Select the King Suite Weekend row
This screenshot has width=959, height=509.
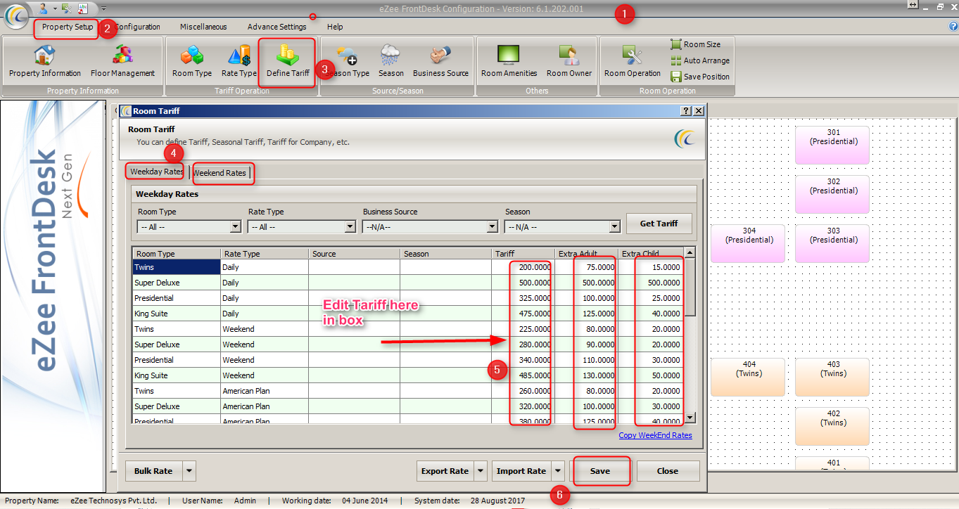coord(408,375)
